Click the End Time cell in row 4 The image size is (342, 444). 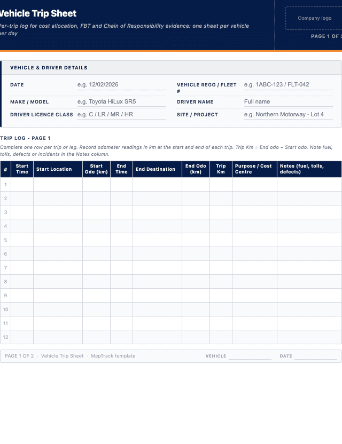click(121, 226)
